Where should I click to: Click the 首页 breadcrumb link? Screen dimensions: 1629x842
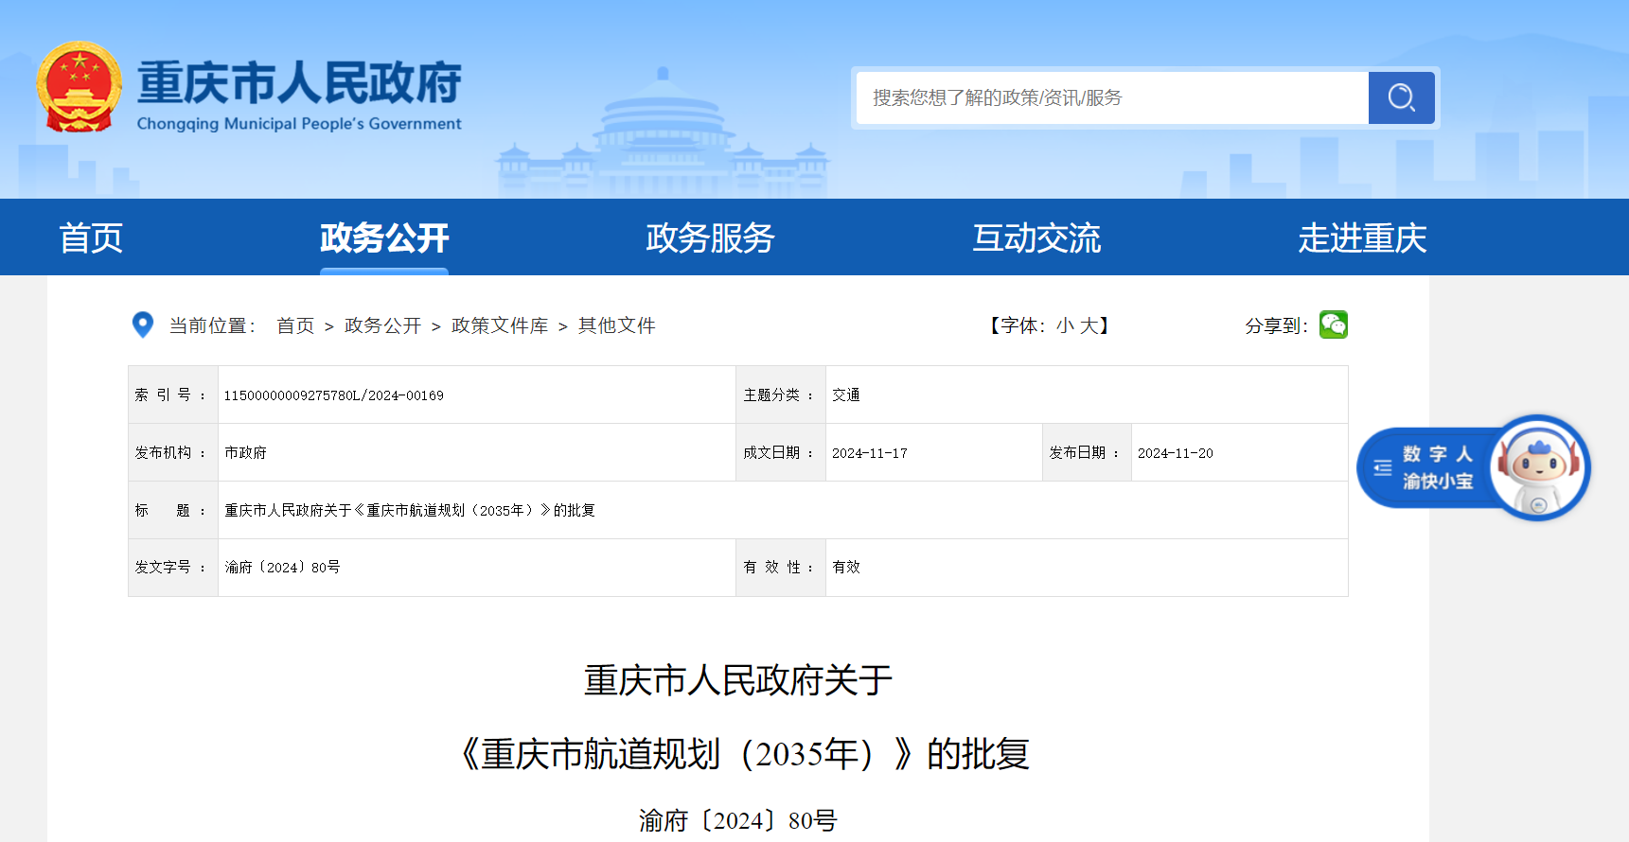point(295,325)
